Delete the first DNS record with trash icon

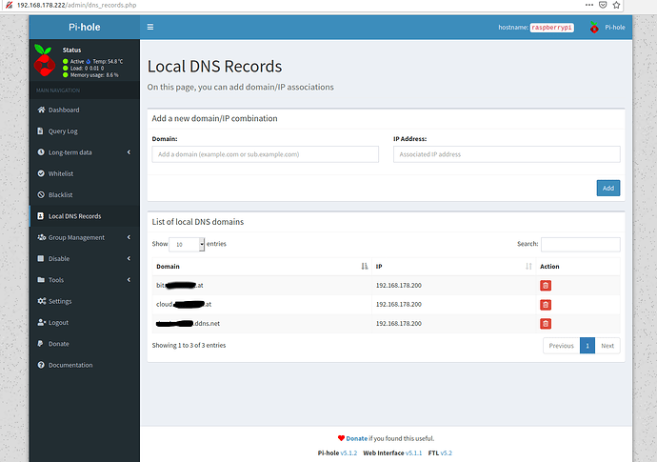tap(546, 285)
